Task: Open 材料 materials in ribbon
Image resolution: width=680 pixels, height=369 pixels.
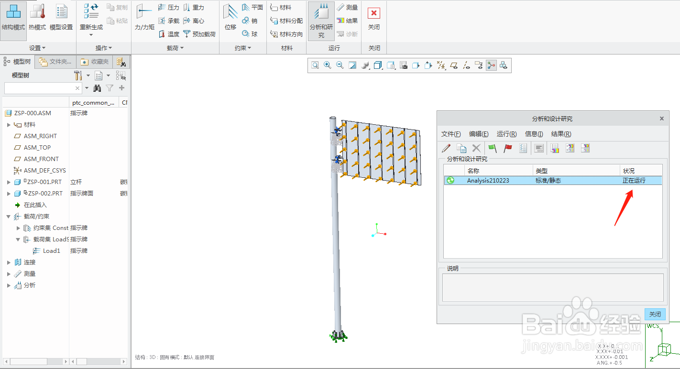Action: pyautogui.click(x=281, y=8)
